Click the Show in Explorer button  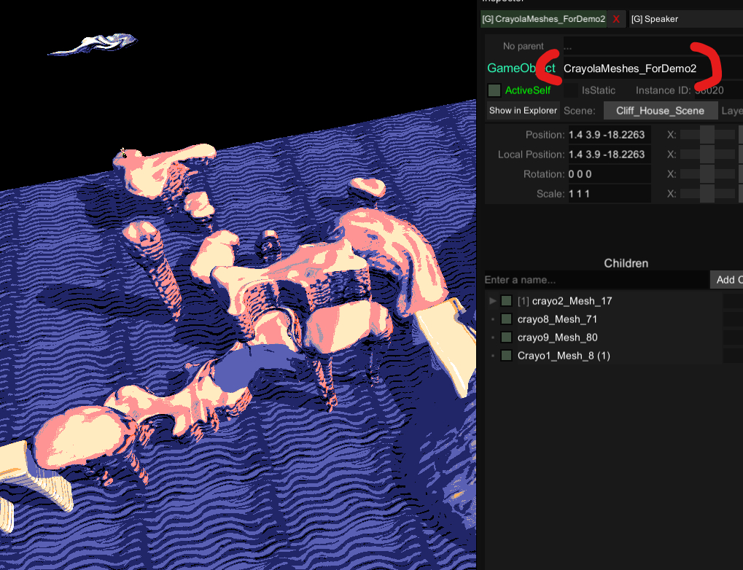[x=523, y=111]
